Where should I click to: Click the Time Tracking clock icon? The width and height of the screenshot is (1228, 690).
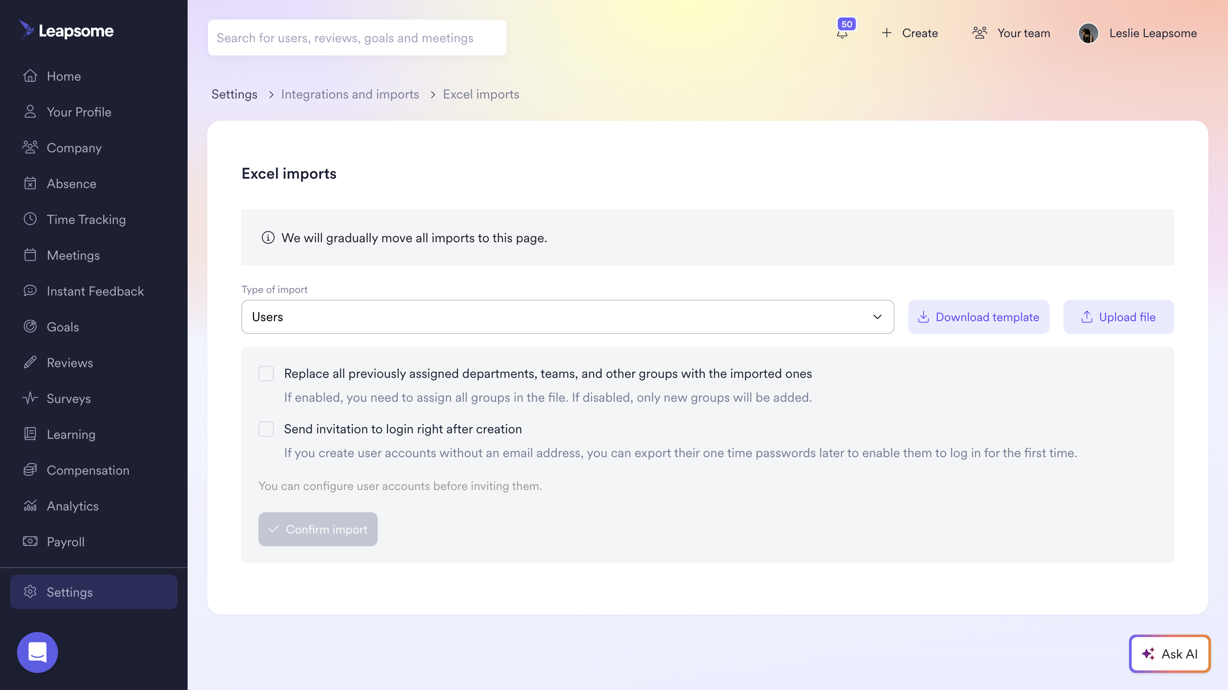30,219
